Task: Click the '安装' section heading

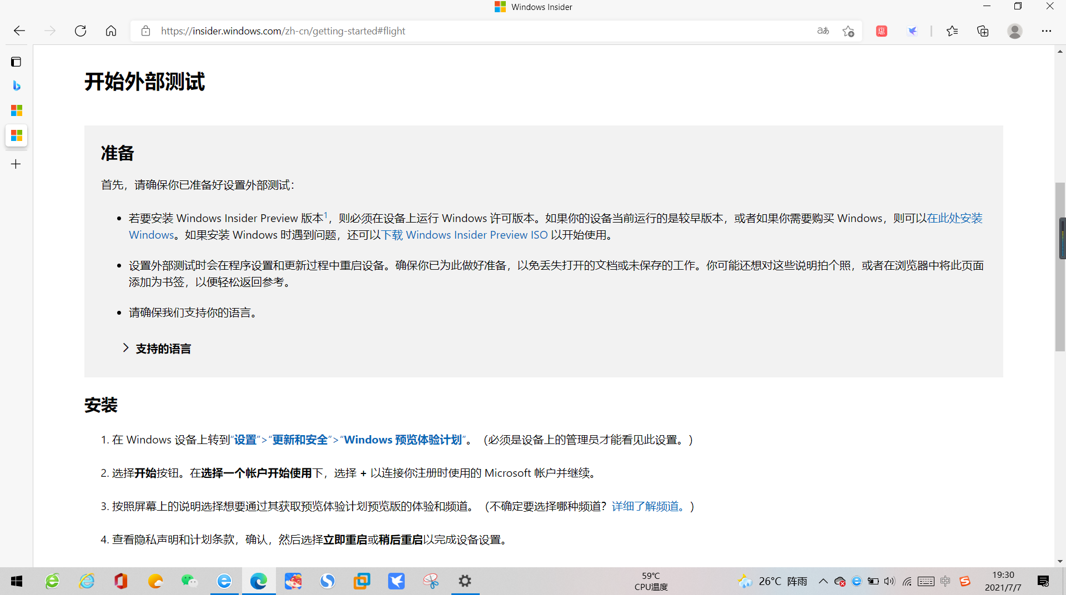Action: click(x=100, y=405)
